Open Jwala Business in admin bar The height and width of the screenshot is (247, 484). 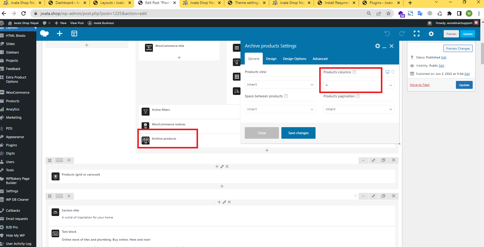point(101,23)
